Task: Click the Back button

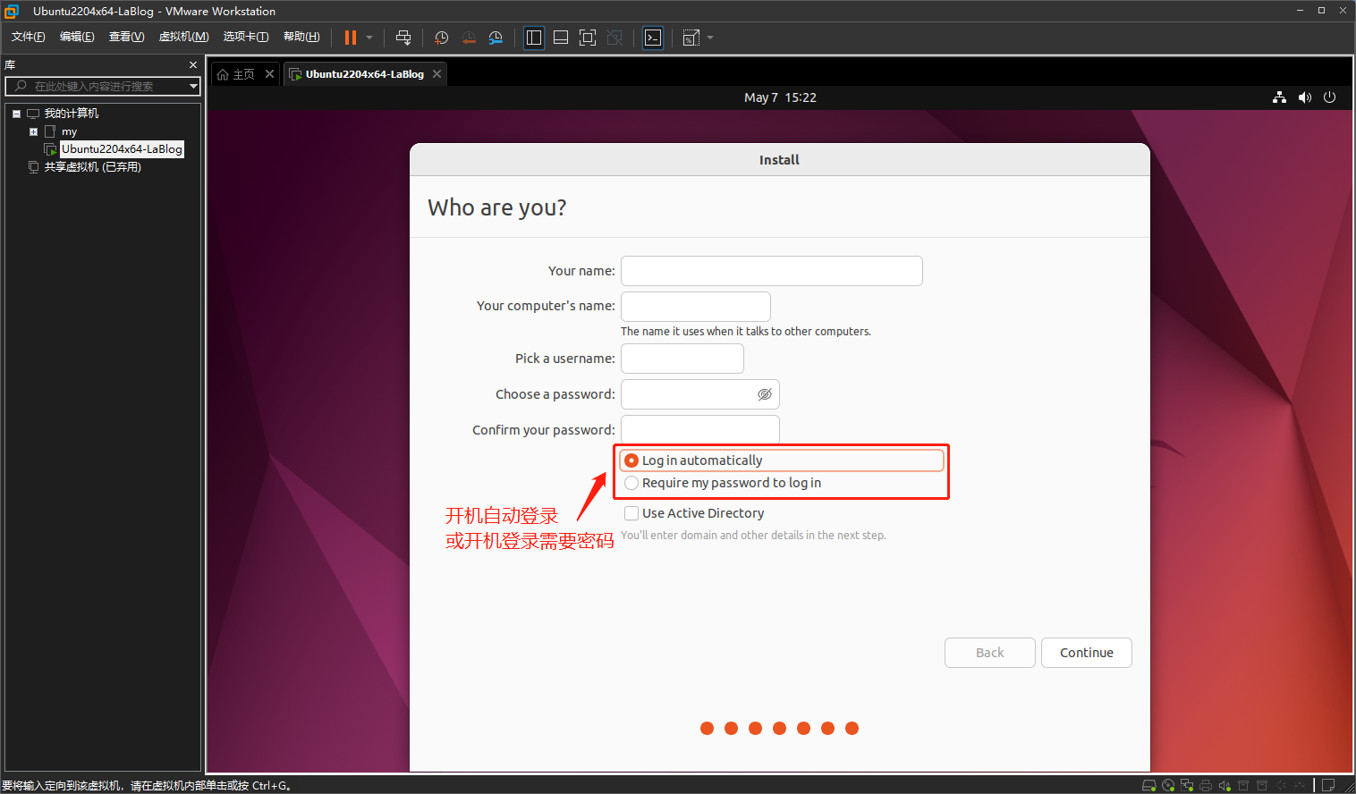Action: (x=989, y=653)
